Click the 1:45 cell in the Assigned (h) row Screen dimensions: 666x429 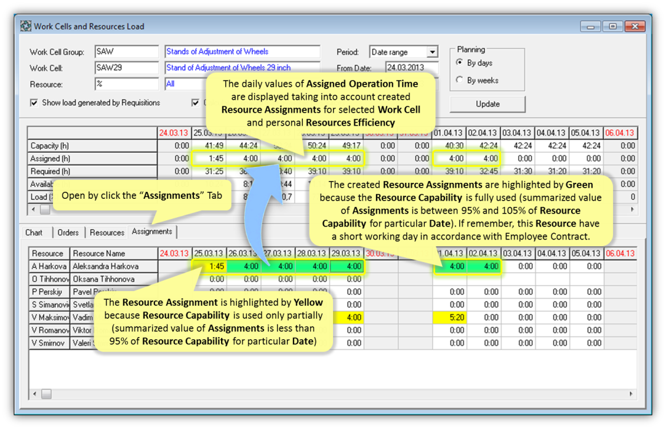pos(209,158)
